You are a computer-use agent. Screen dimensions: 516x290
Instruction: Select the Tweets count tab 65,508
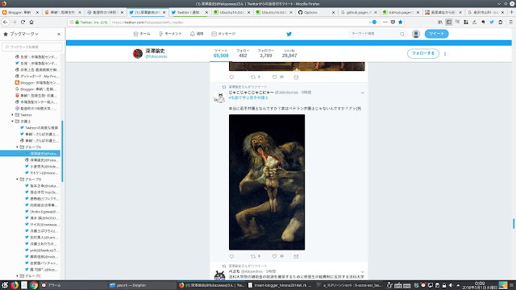pyautogui.click(x=221, y=53)
